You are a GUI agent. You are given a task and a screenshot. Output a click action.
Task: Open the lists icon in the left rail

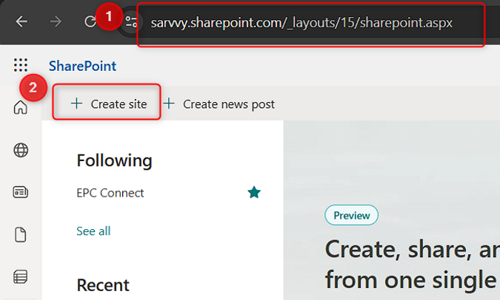coord(21,277)
